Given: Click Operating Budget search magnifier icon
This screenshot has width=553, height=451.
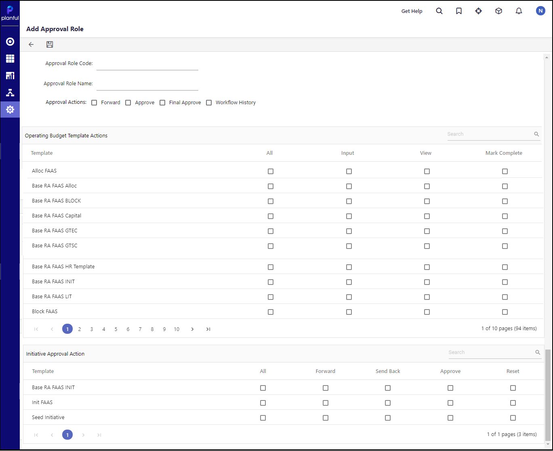Looking at the screenshot, I should click(x=536, y=134).
